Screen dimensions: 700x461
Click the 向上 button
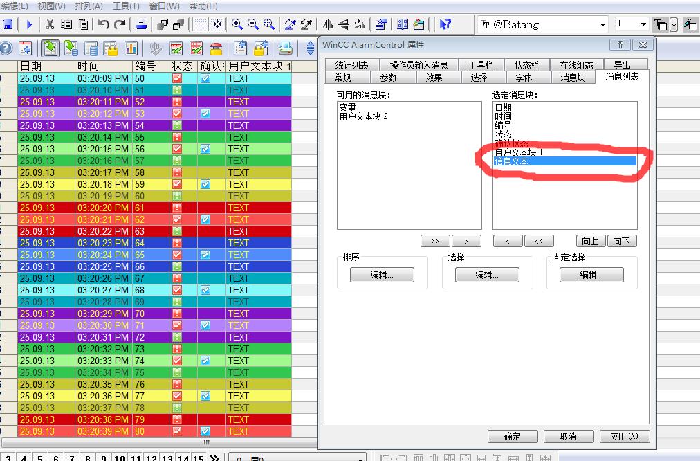[x=590, y=241]
